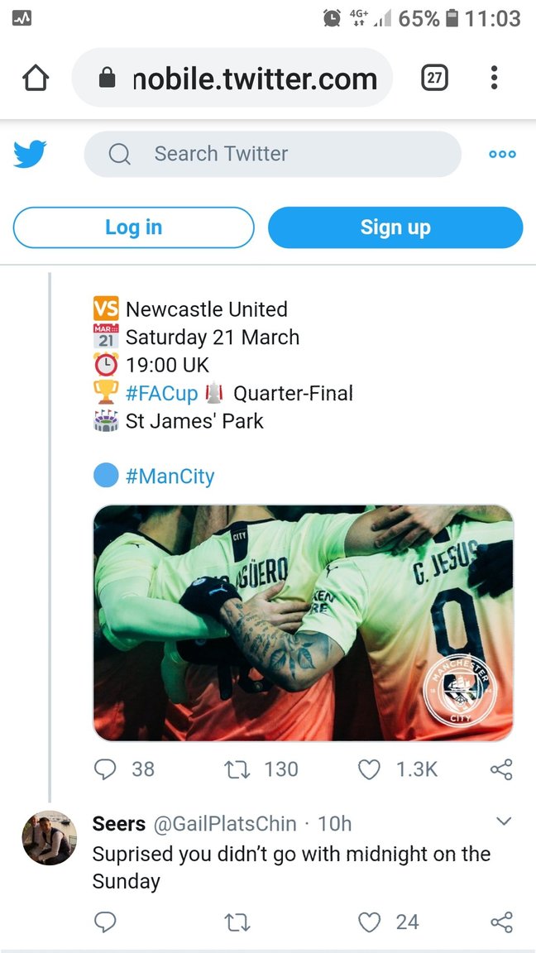
Task: Tap the browser home icon
Action: click(x=36, y=79)
